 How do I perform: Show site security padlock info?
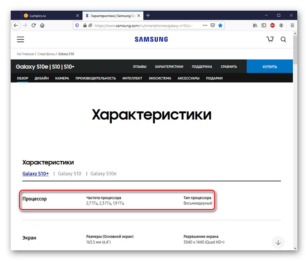tap(85, 25)
